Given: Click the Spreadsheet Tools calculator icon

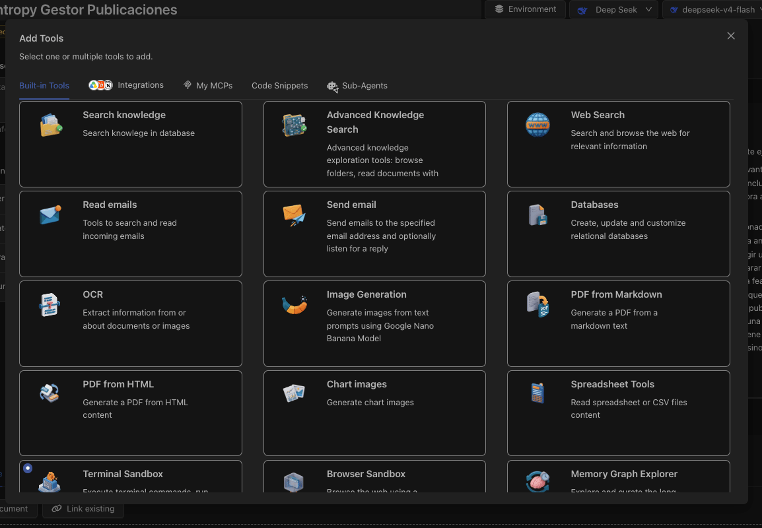Looking at the screenshot, I should (537, 393).
